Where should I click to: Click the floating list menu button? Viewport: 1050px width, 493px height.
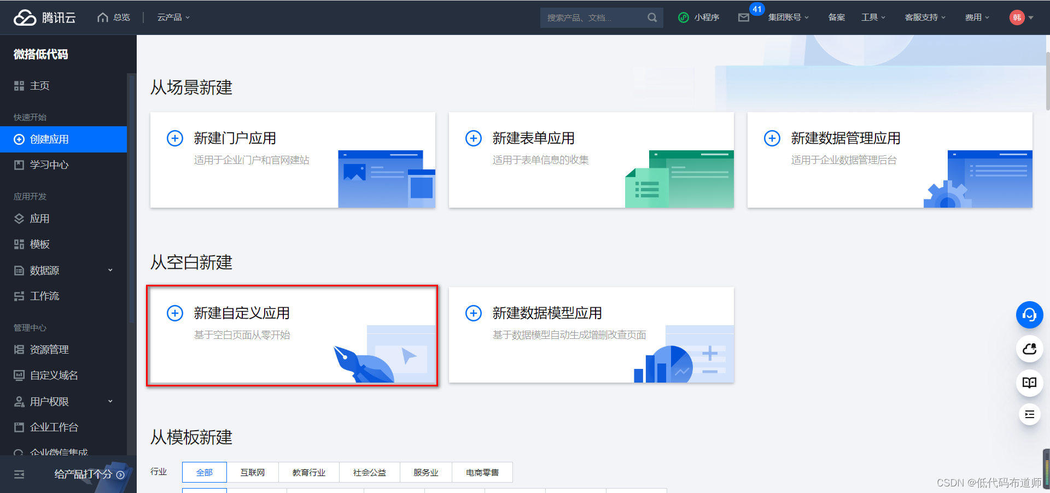[1030, 414]
